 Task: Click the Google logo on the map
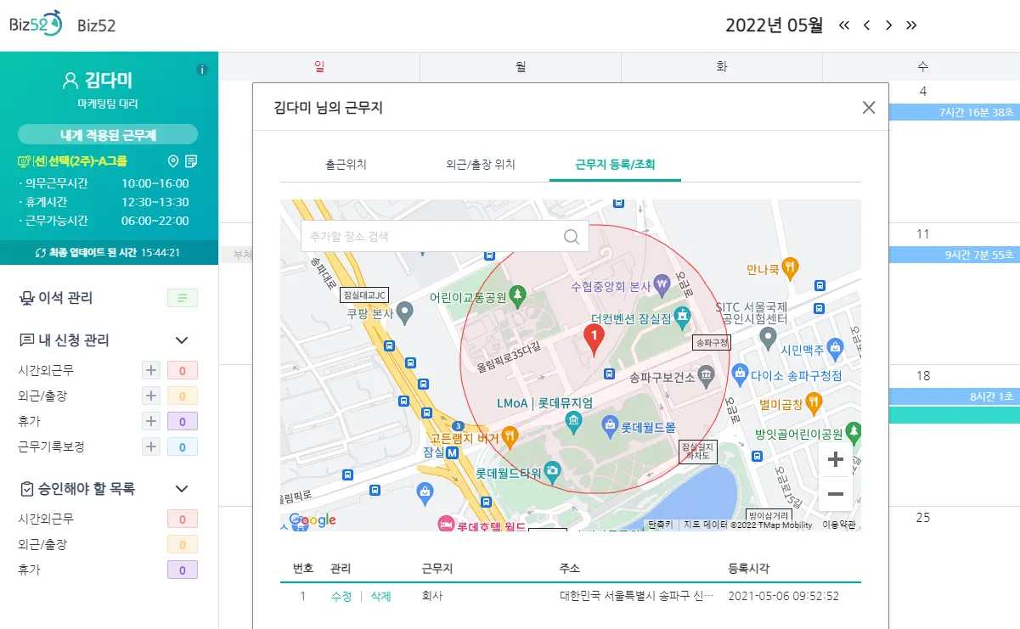pyautogui.click(x=313, y=520)
